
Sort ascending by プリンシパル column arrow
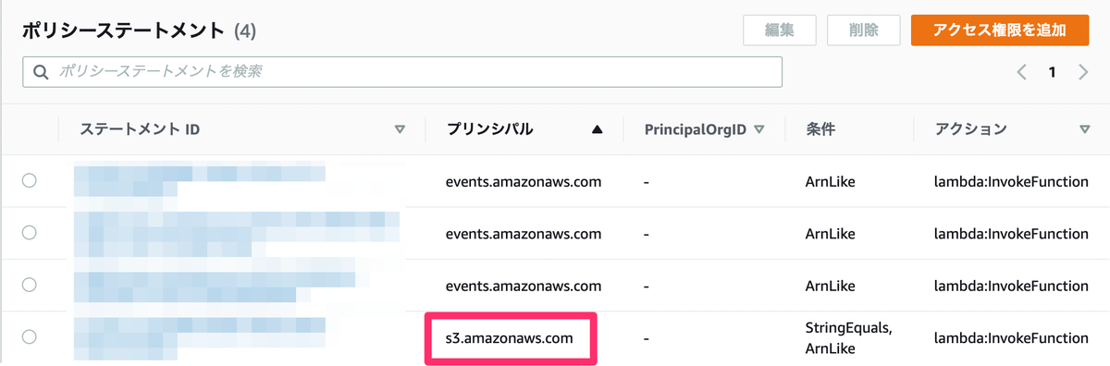[x=597, y=129]
